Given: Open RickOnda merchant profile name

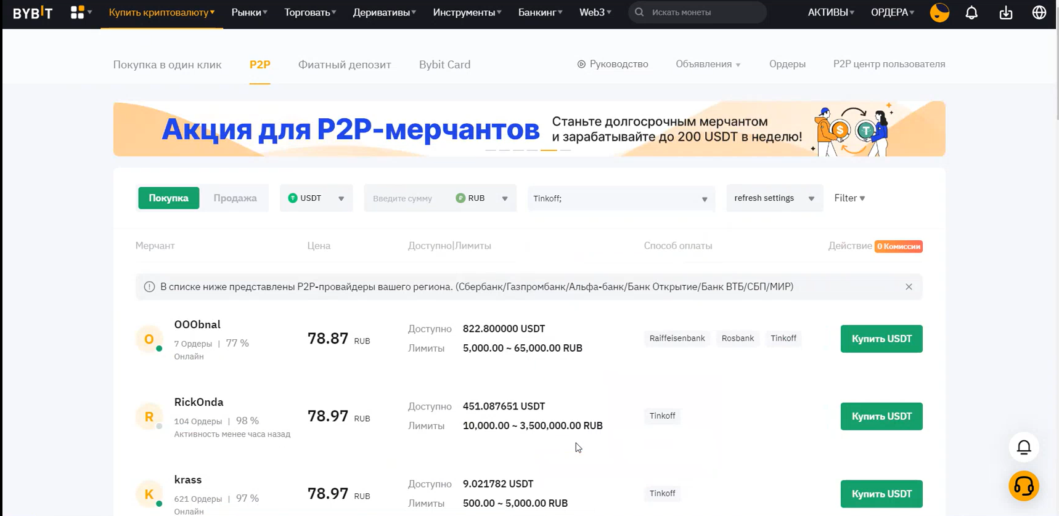Looking at the screenshot, I should (198, 402).
